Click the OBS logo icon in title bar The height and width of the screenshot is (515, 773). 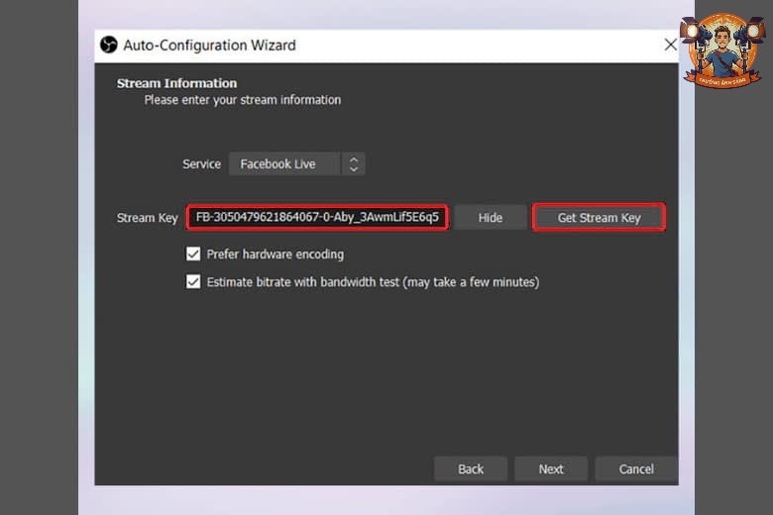(x=108, y=45)
